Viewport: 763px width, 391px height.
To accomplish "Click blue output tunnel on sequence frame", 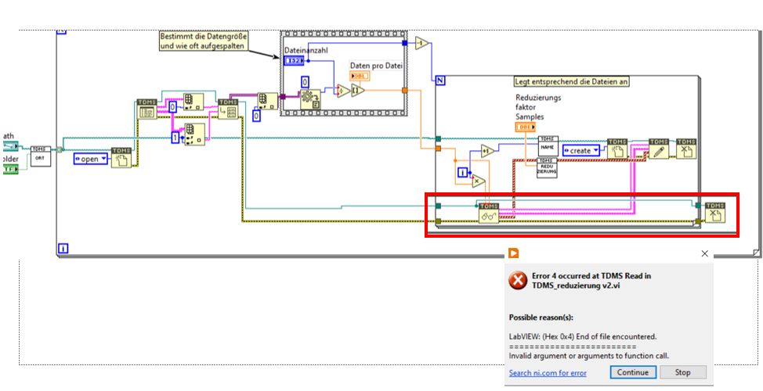I will click(405, 43).
